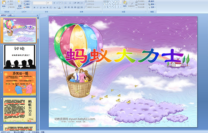Click the Copy (复制) icon
Image resolution: width=208 pixels, height=133 pixels.
(x=8, y=4)
